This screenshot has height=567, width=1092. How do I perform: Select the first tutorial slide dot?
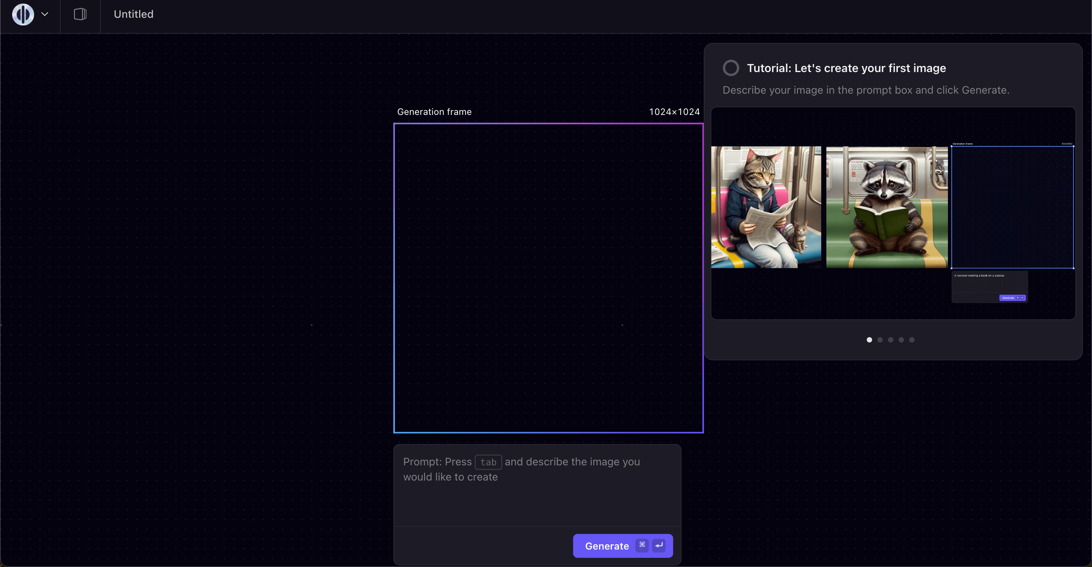(869, 340)
